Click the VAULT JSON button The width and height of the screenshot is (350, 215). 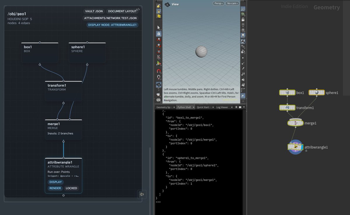tap(93, 11)
